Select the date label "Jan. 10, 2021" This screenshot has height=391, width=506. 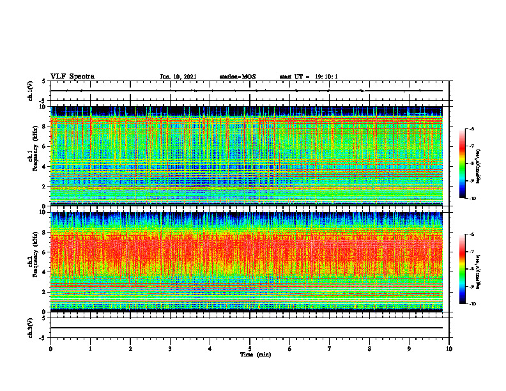[178, 77]
